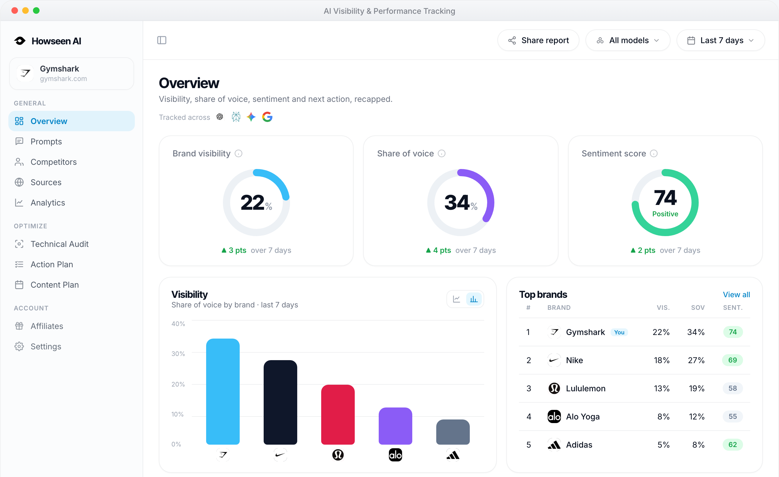Click the Share of voice info icon
This screenshot has height=477, width=779.
(442, 153)
